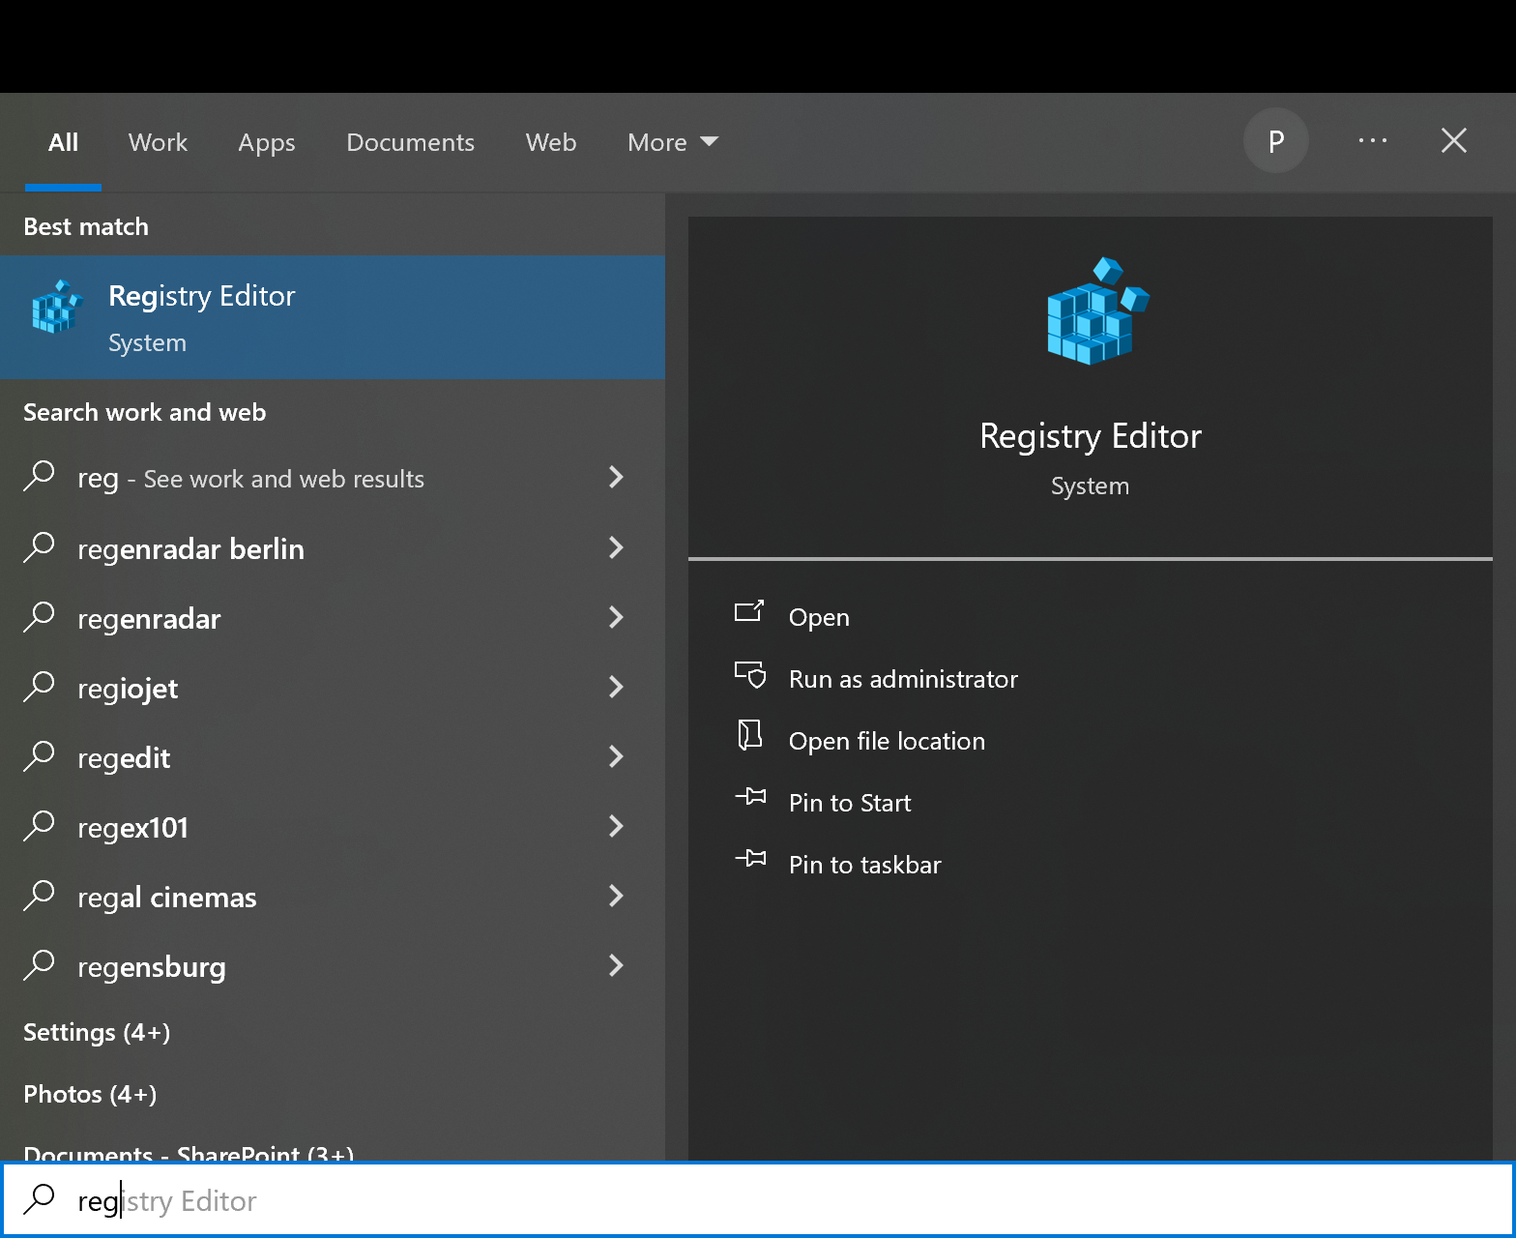Click the magnifier icon beside regenradar berlin

click(x=39, y=546)
